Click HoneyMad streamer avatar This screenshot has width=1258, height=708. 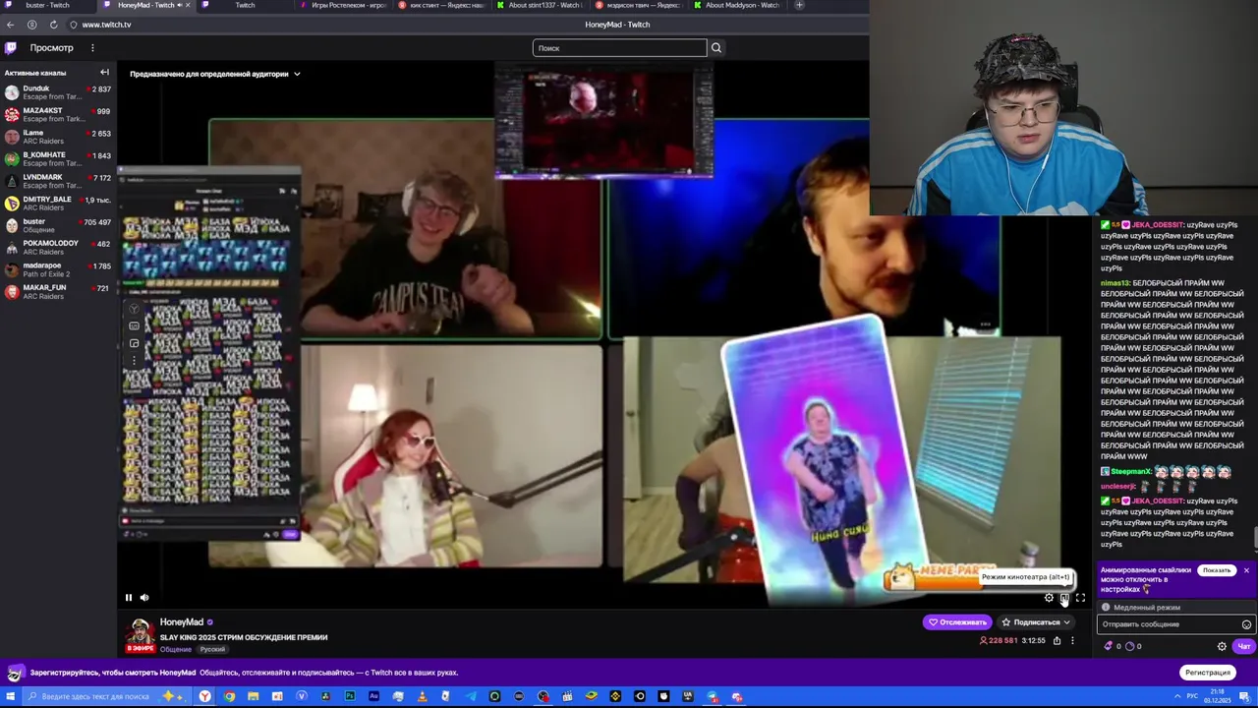[x=141, y=632]
